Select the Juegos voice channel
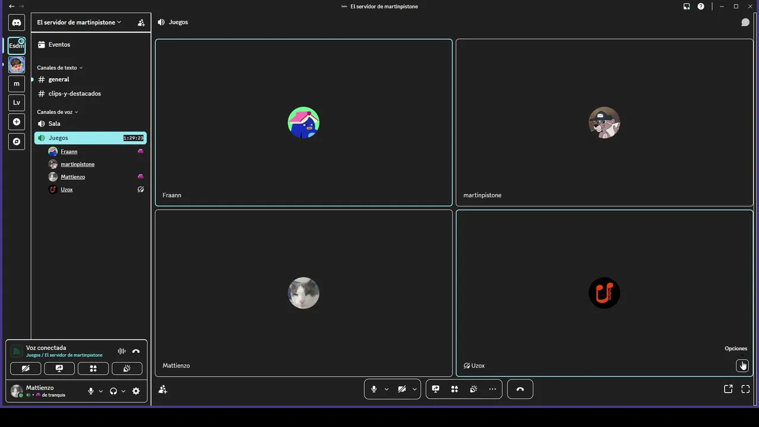The height and width of the screenshot is (427, 759). (90, 138)
